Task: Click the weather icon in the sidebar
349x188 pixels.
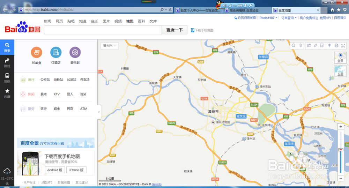Action: click(7, 171)
